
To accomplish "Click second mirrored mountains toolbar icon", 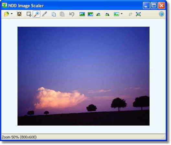I will [107, 14].
